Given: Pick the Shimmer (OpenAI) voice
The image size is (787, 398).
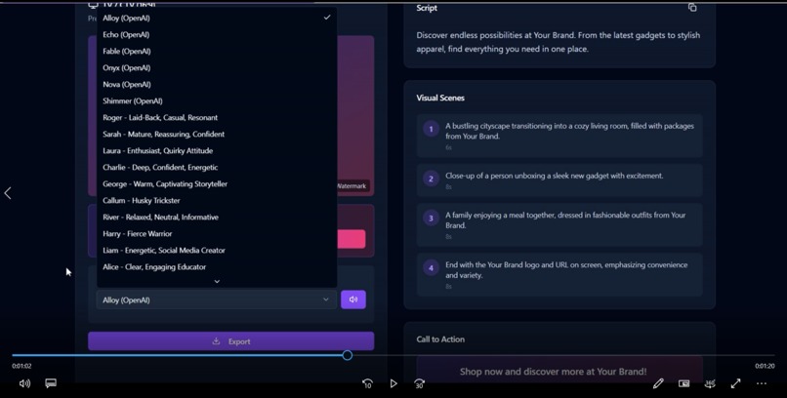Looking at the screenshot, I should click(217, 100).
